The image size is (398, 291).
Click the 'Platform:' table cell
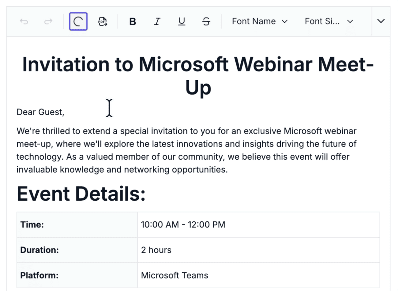click(77, 275)
